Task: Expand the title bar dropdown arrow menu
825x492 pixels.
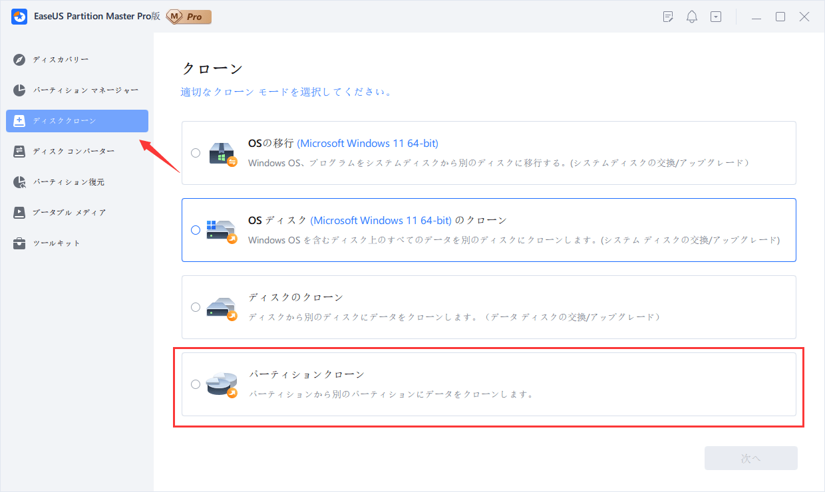Action: point(716,17)
